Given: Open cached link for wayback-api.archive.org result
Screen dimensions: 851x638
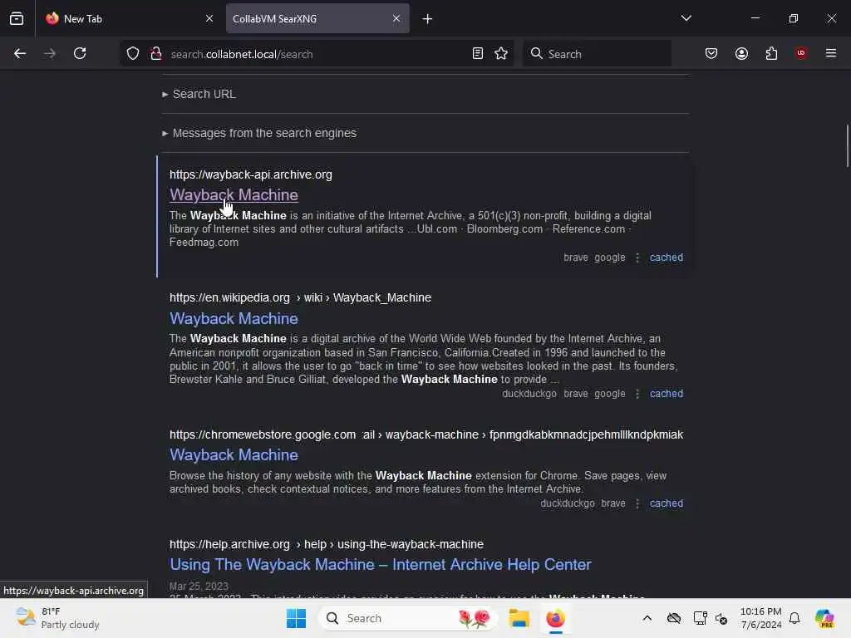Looking at the screenshot, I should (667, 258).
